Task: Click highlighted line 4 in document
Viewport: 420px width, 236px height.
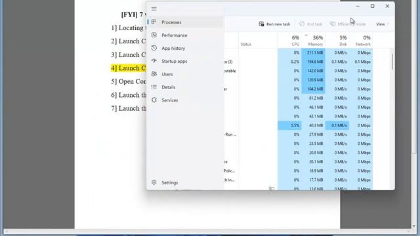Action: [x=129, y=68]
